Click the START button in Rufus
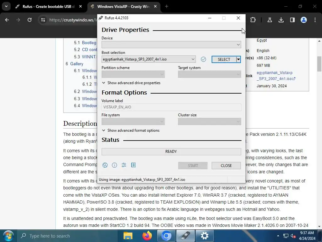The image size is (322, 242). click(x=193, y=166)
